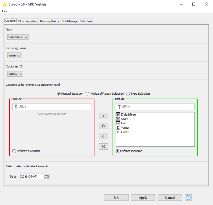This screenshot has height=205, width=213.
Task: Switch to Type Selection mode
Action: pos(128,94)
